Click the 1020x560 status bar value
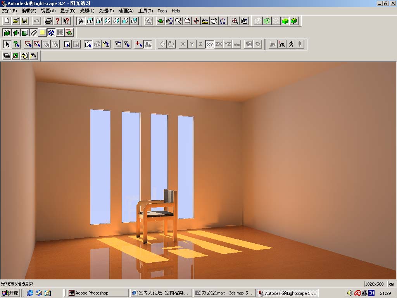Image resolution: width=397 pixels, height=298 pixels. point(376,284)
